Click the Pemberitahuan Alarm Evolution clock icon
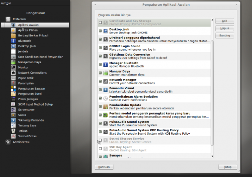The image size is (252, 177). click(x=105, y=98)
